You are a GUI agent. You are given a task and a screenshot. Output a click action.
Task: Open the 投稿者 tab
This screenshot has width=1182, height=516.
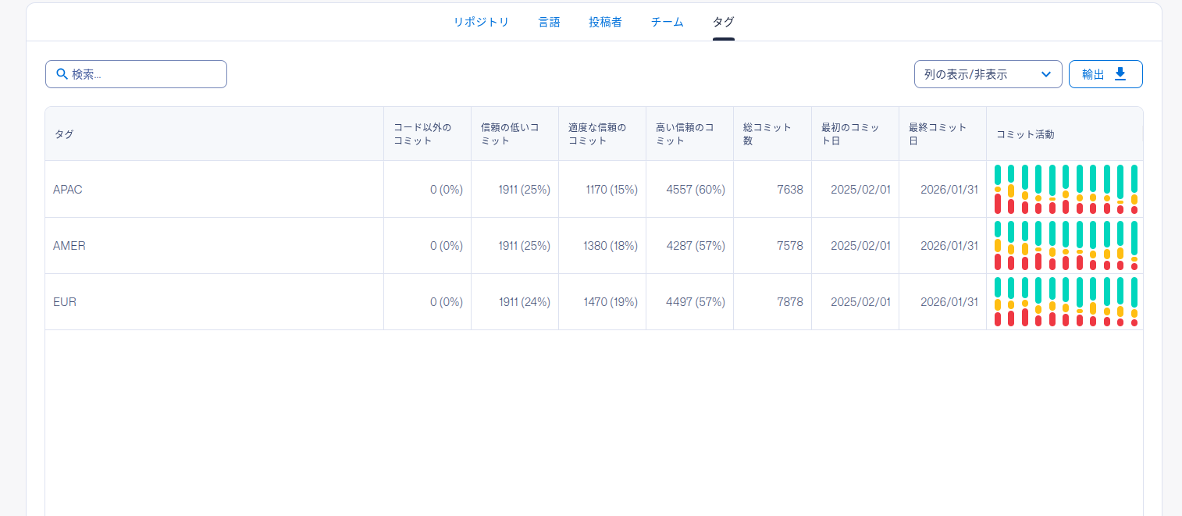605,22
